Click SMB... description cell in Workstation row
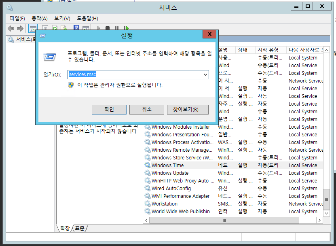336x246 pixels. pyautogui.click(x=225, y=204)
